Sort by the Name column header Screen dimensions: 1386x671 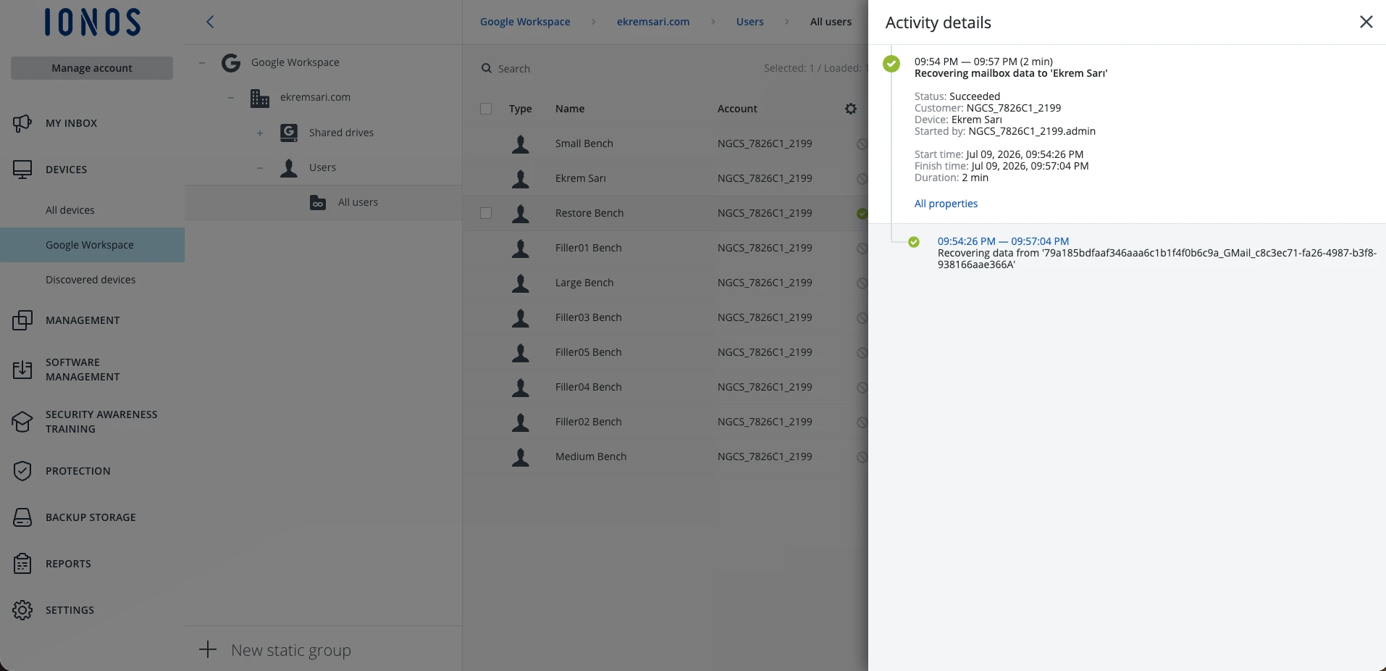click(x=570, y=109)
